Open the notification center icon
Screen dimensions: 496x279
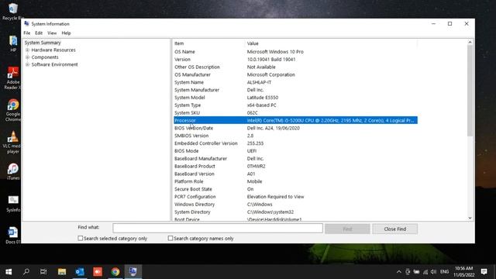(x=484, y=271)
